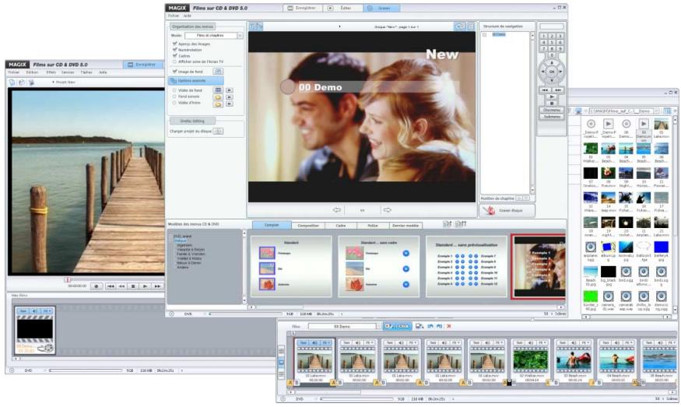Click the Graver disque burn icon button

507,211
